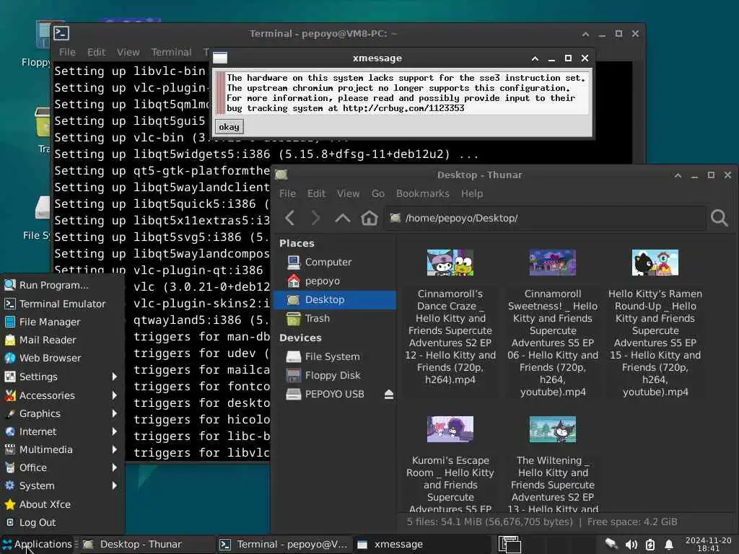This screenshot has height=554, width=739.
Task: Open home folder in Thunar toolbar
Action: tap(369, 218)
